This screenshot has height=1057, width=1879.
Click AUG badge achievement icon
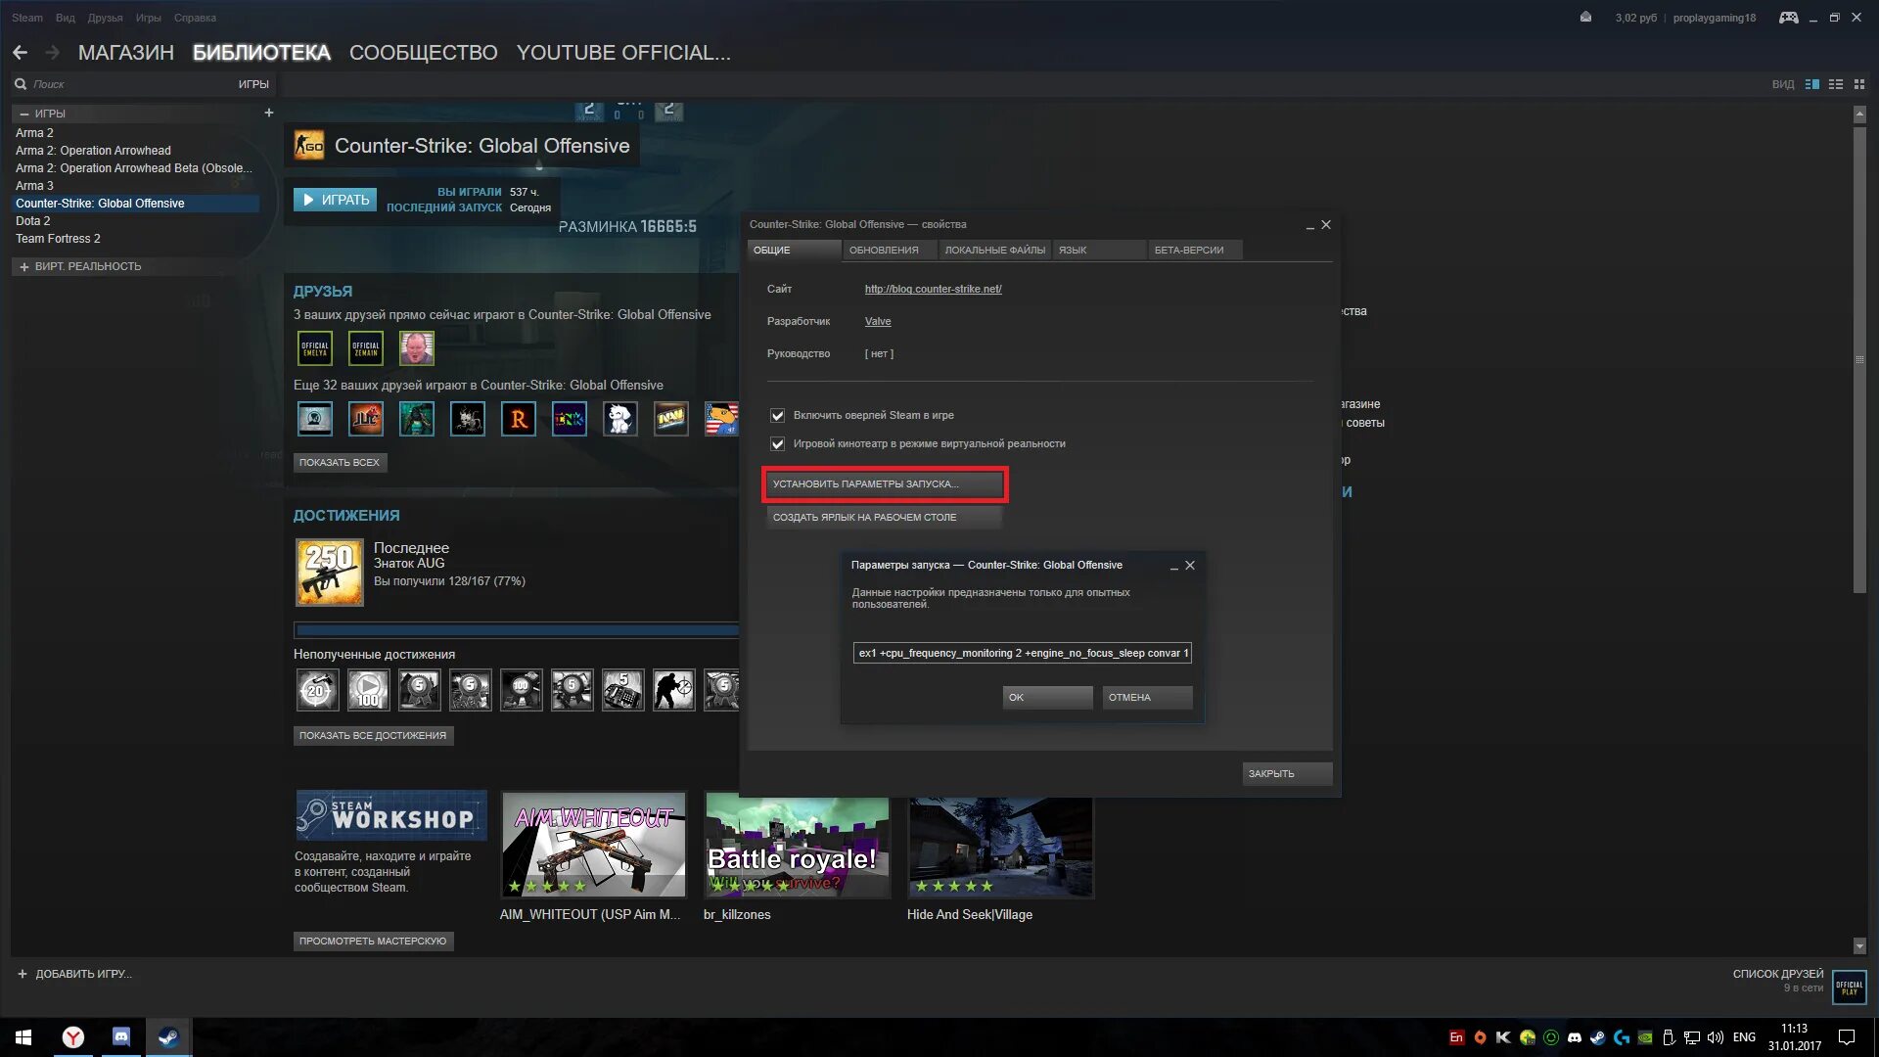click(x=329, y=572)
